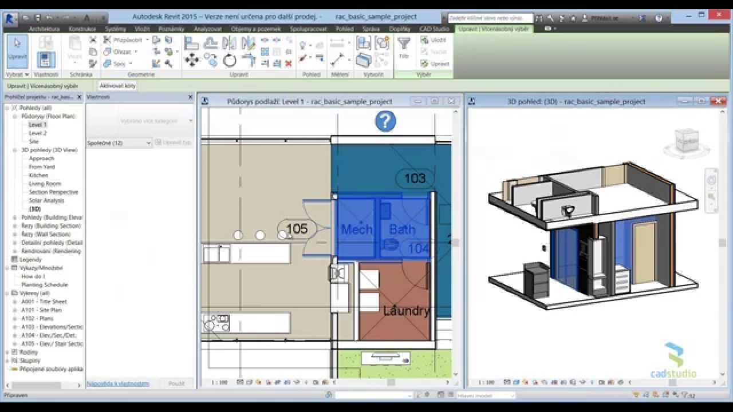This screenshot has height=412, width=733.
Task: Open the Vlastnosti properties palette icon
Action: coord(46,59)
